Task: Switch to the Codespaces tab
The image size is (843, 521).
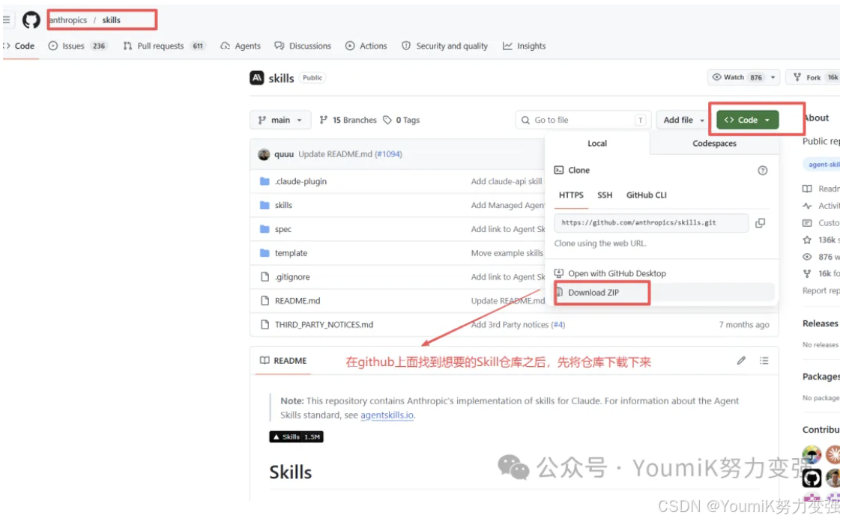Action: pyautogui.click(x=714, y=144)
